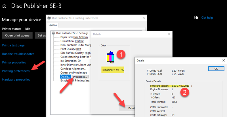Select highlighted Details... tree item
This screenshot has height=117, width=227.
[x=66, y=77]
